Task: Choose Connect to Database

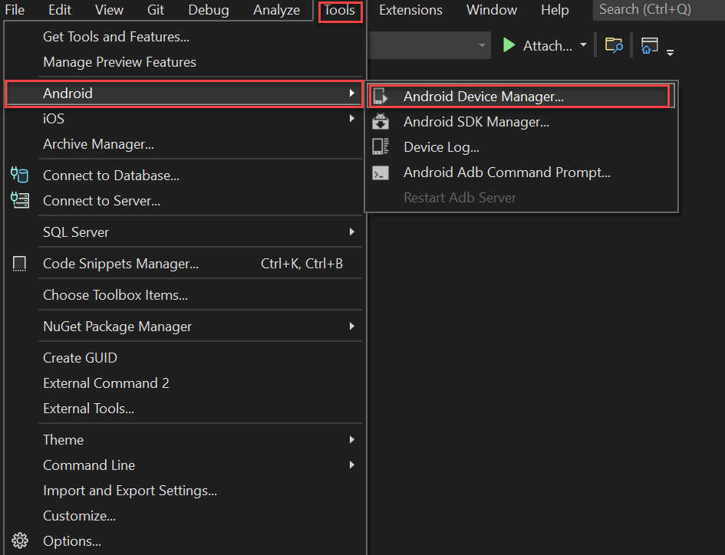Action: tap(184, 175)
